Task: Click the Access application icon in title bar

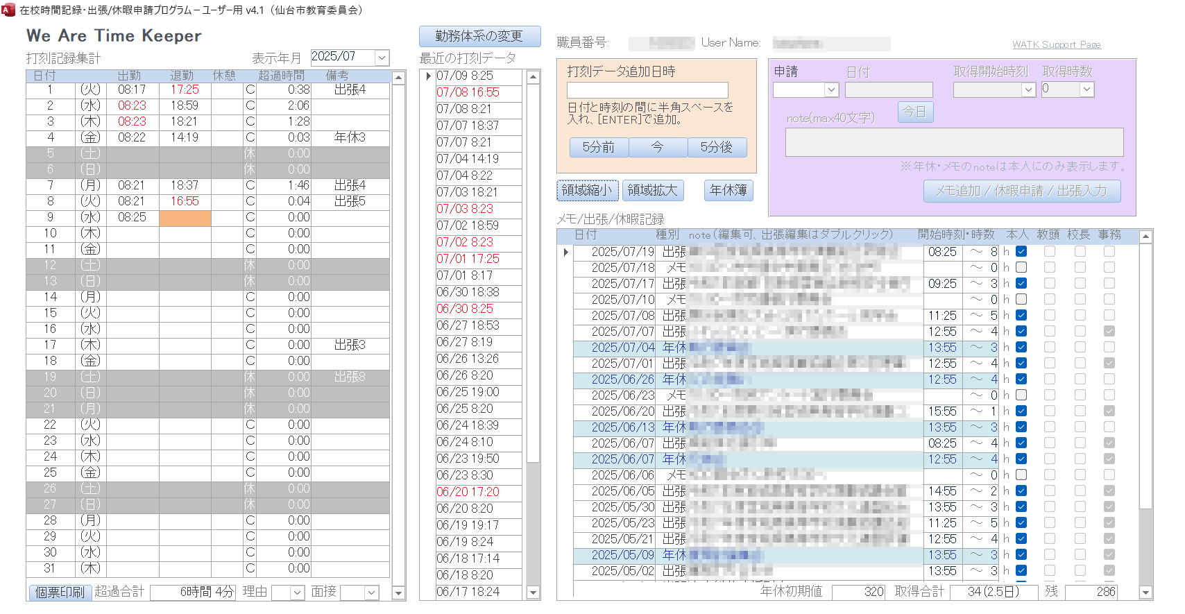Action: [x=8, y=10]
